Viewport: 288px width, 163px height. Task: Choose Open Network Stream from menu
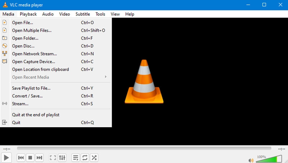click(34, 54)
